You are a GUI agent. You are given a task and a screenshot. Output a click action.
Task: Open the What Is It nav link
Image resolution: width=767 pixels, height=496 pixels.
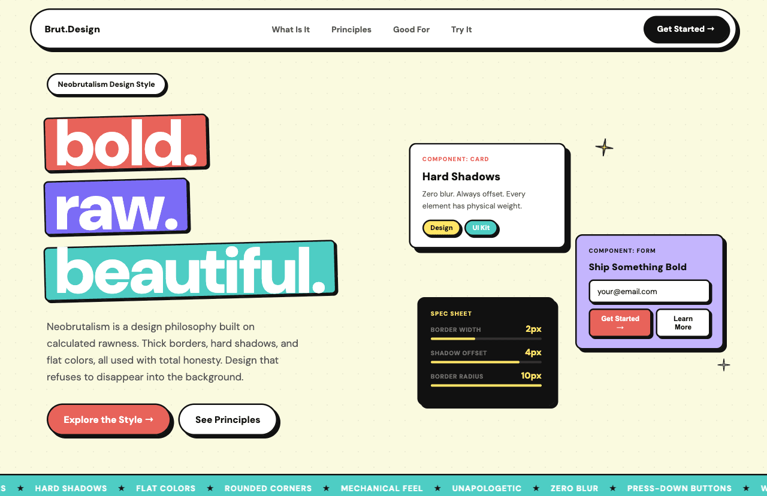(x=291, y=29)
